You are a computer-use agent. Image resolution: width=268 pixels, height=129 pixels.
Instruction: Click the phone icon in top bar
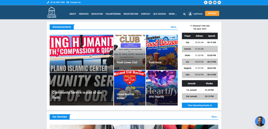(x=48, y=2)
